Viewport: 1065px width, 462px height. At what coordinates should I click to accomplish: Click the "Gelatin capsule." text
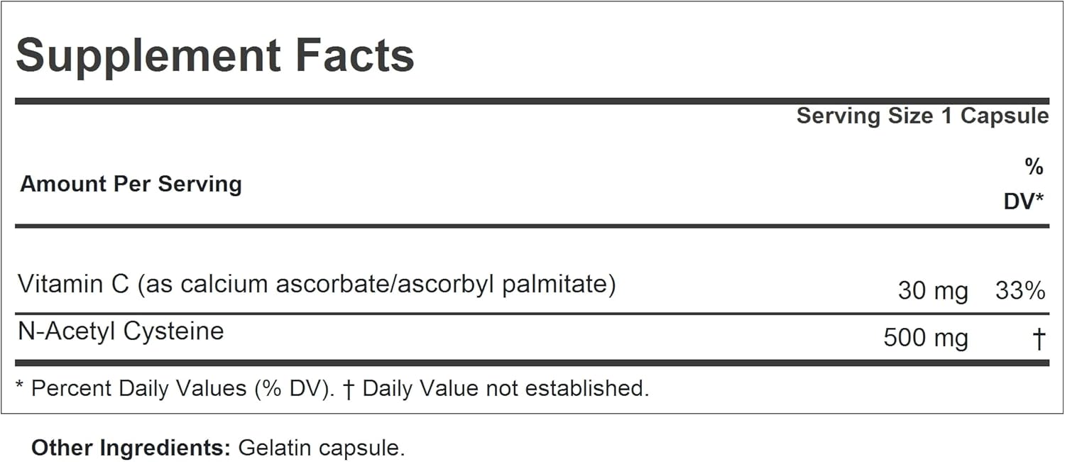pos(322,449)
